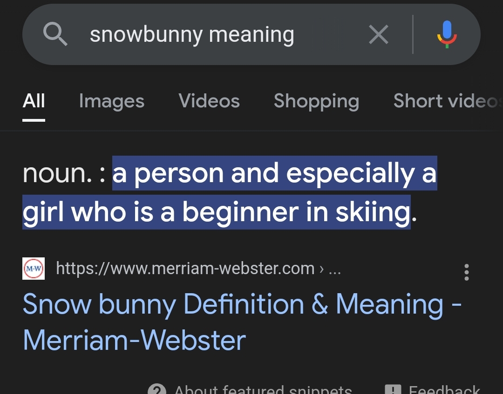
Task: Tap the magnifying glass search icon
Action: (x=55, y=34)
